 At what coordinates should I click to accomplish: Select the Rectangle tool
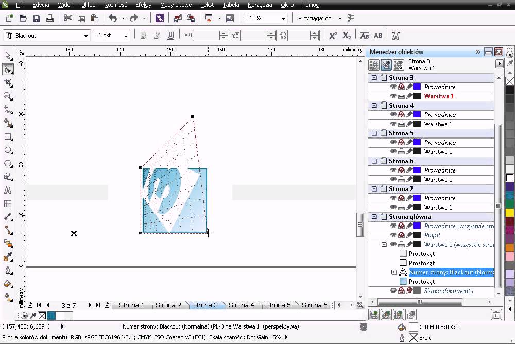8,136
